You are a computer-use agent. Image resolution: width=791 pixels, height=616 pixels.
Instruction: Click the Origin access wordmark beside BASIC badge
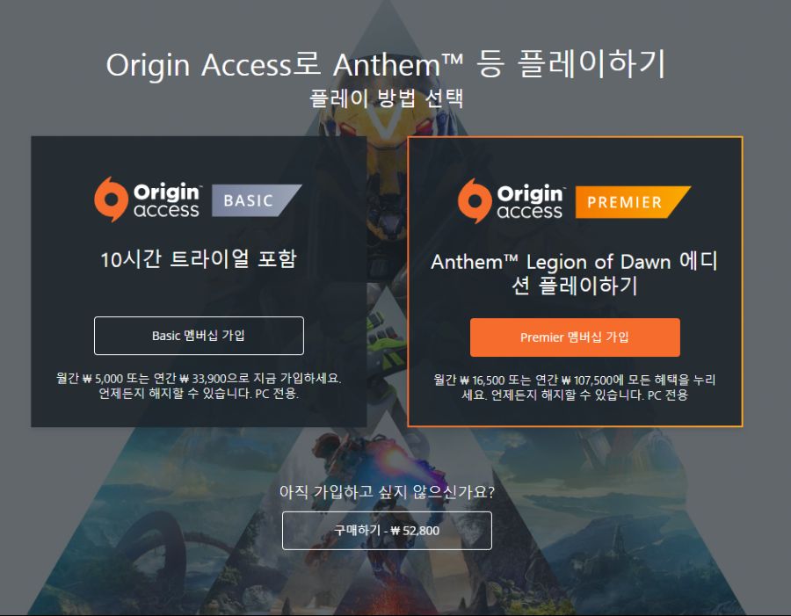tap(167, 200)
